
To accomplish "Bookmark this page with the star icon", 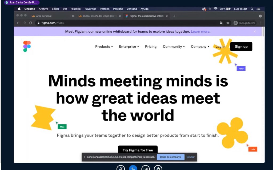I will click(228, 23).
